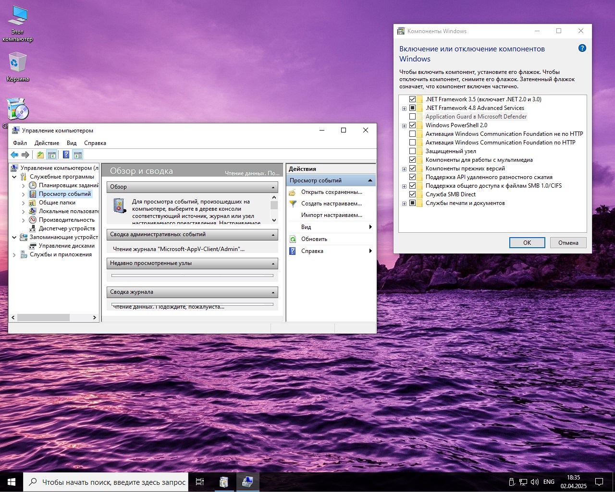Uncheck Служба SMB Direct checkbox
The image size is (615, 492).
click(412, 194)
